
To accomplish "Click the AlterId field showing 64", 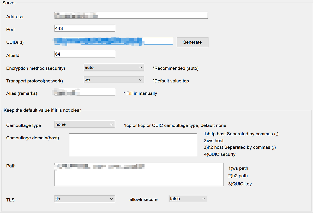I will tap(85, 54).
